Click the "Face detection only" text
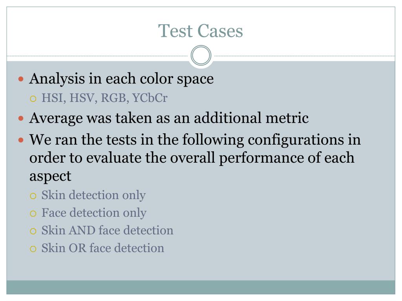 [x=94, y=213]
